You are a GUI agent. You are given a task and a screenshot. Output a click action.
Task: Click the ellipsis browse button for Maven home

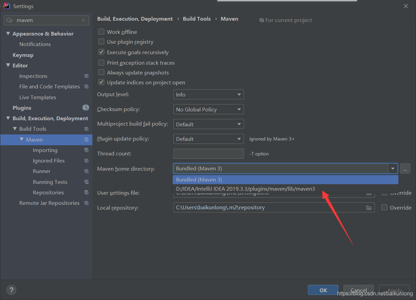point(405,169)
